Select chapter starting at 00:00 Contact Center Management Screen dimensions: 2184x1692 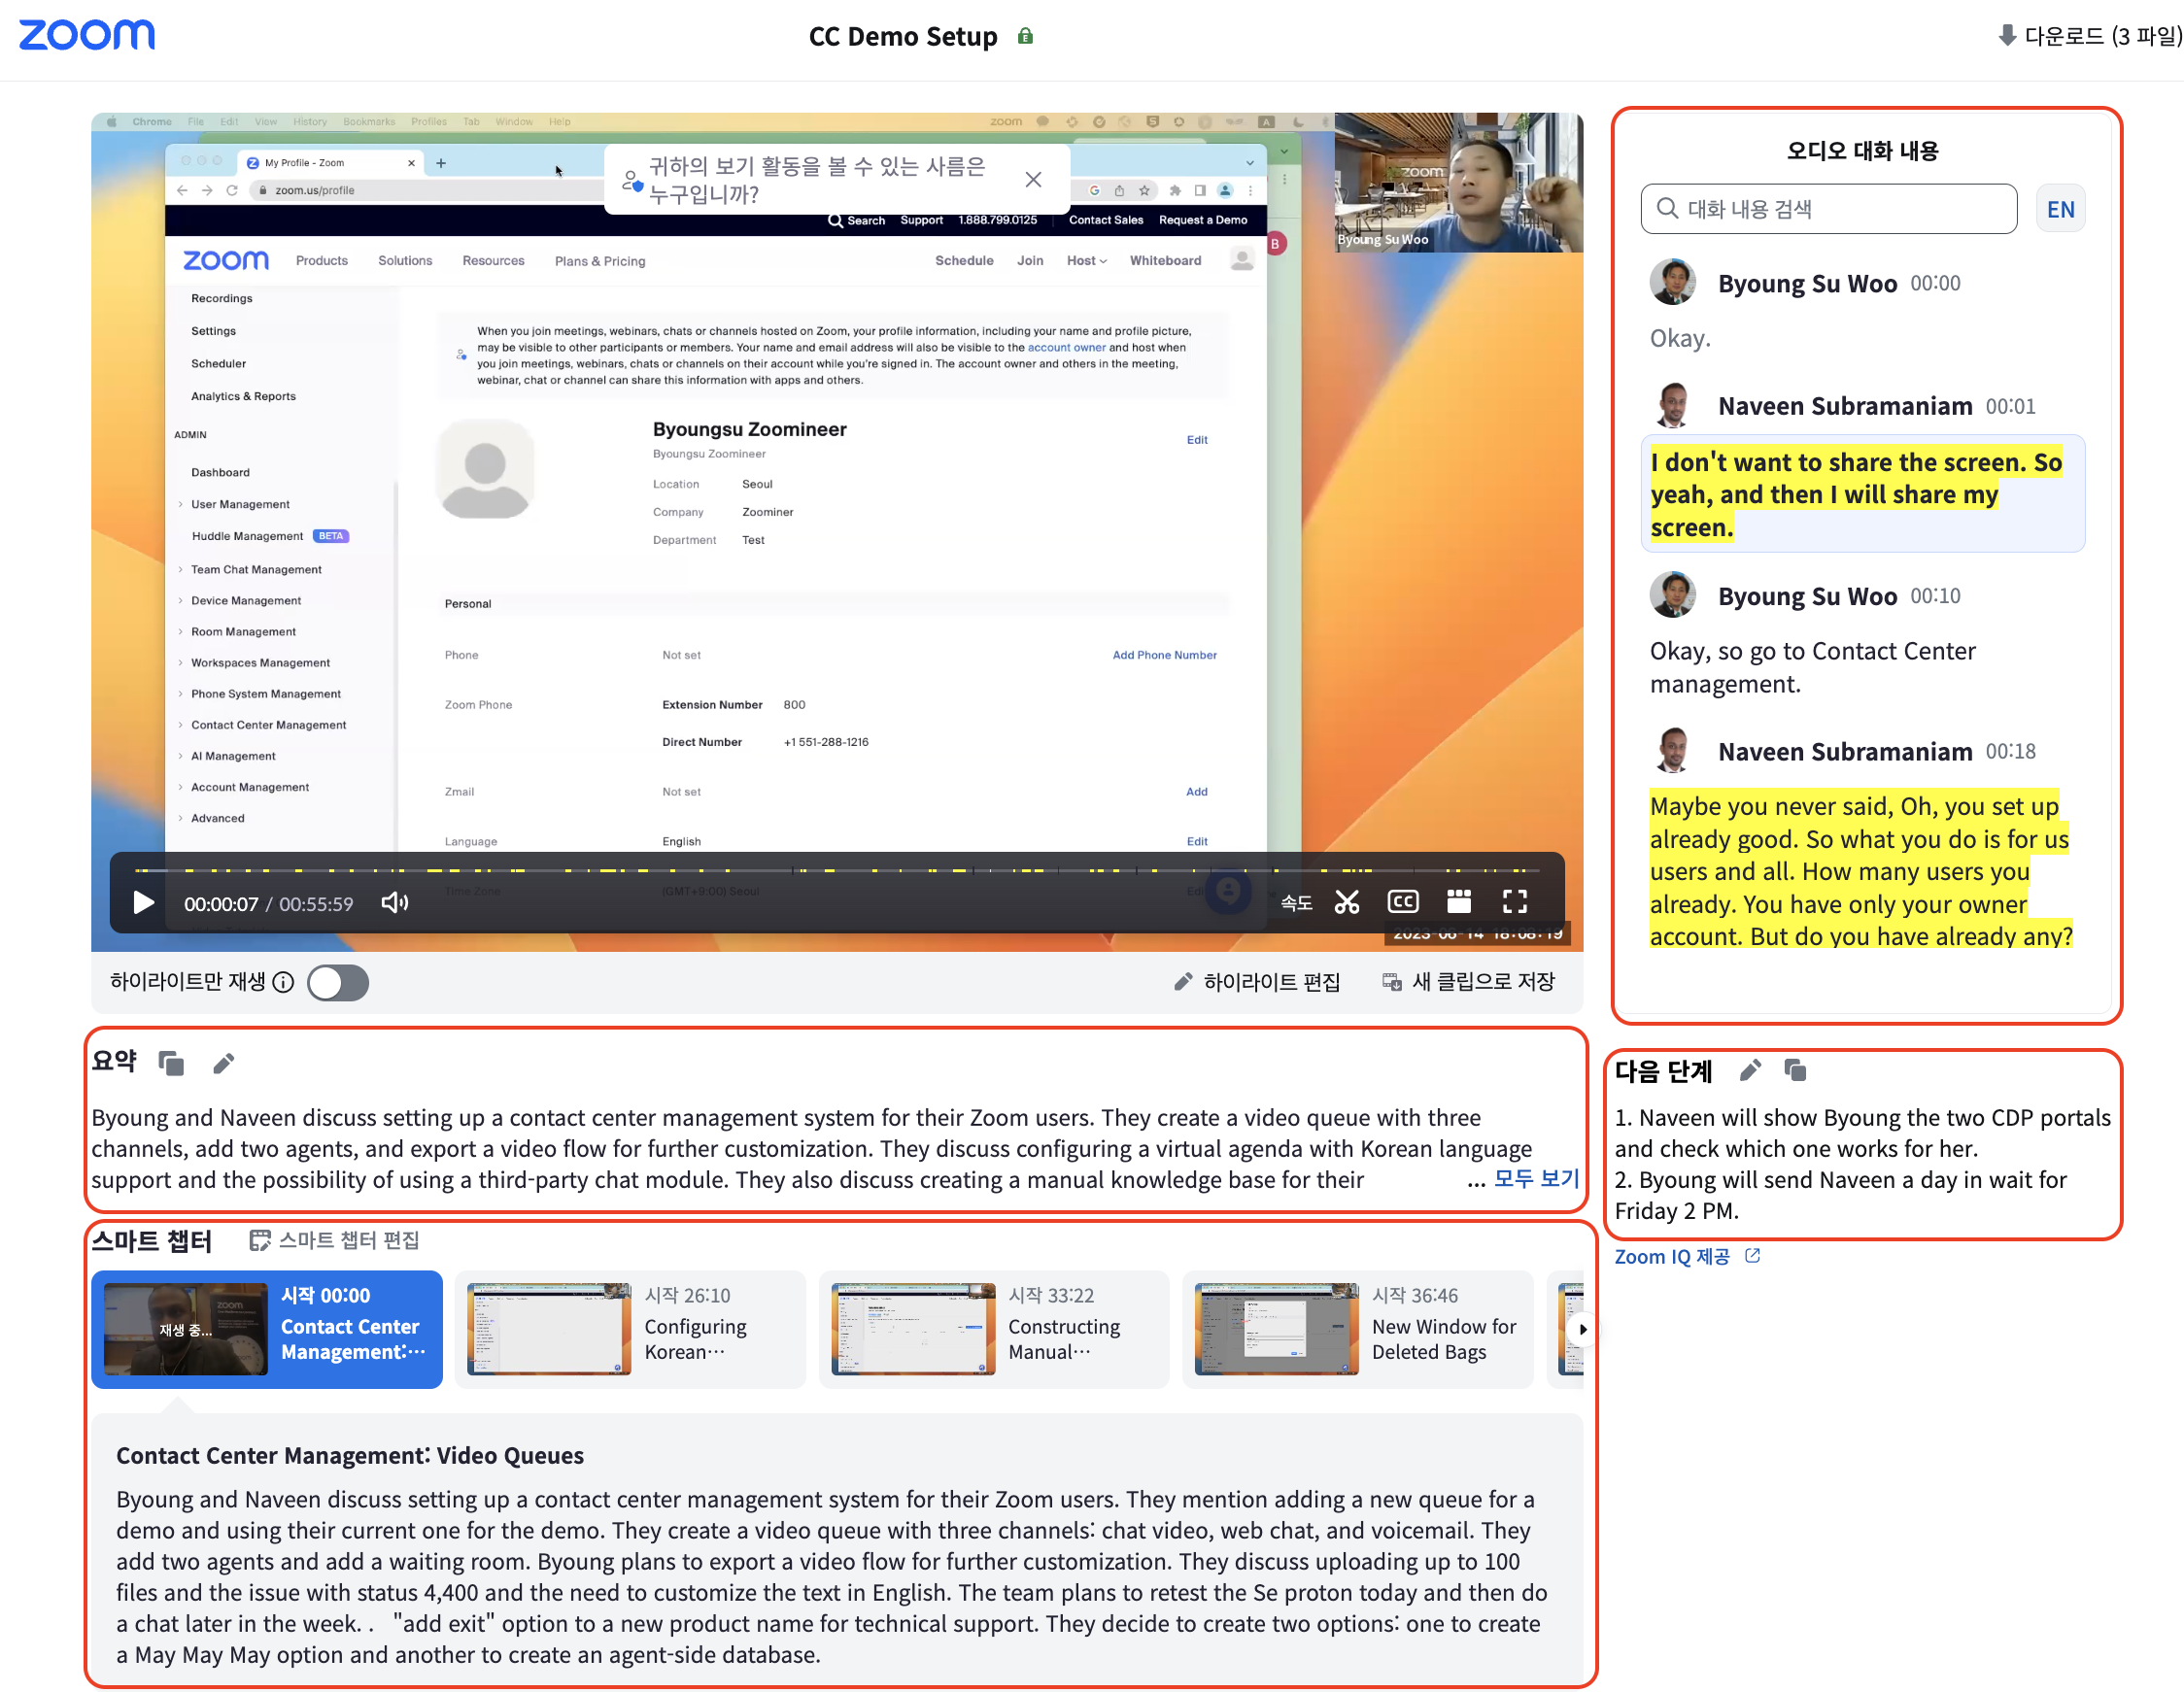click(267, 1329)
